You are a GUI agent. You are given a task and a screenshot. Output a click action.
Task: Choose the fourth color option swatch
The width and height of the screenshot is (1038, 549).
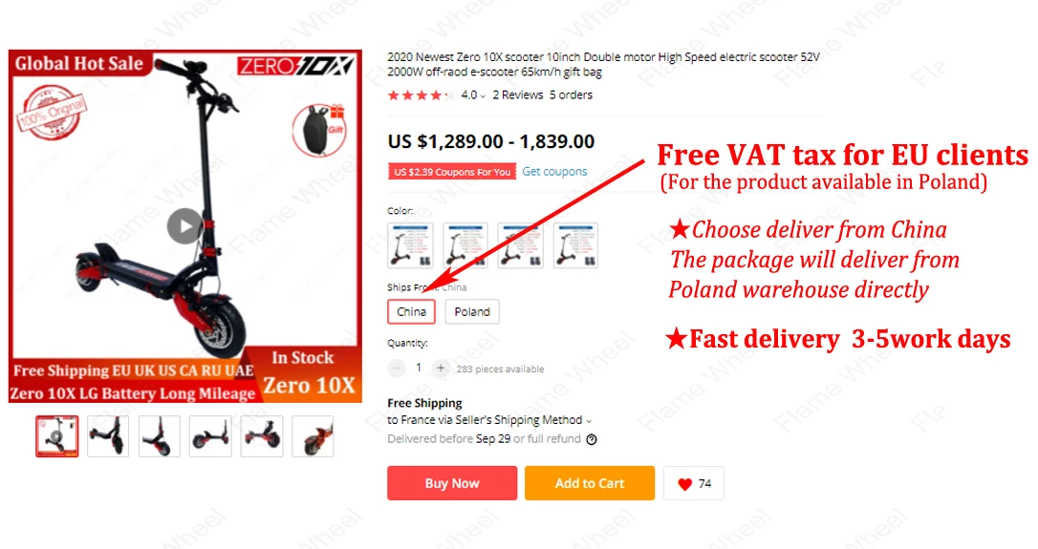(x=576, y=245)
